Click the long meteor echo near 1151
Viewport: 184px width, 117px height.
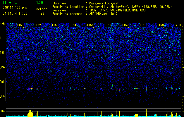click(30, 89)
